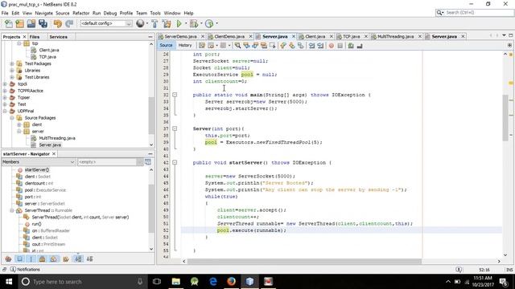
Task: Click the Open Project toolbar icon
Action: [x=31, y=23]
